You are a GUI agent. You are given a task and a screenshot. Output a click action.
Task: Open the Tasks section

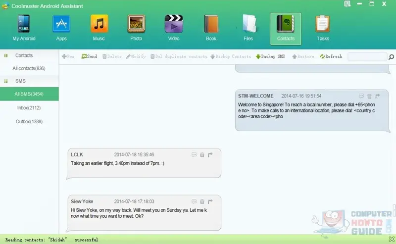[x=323, y=28]
